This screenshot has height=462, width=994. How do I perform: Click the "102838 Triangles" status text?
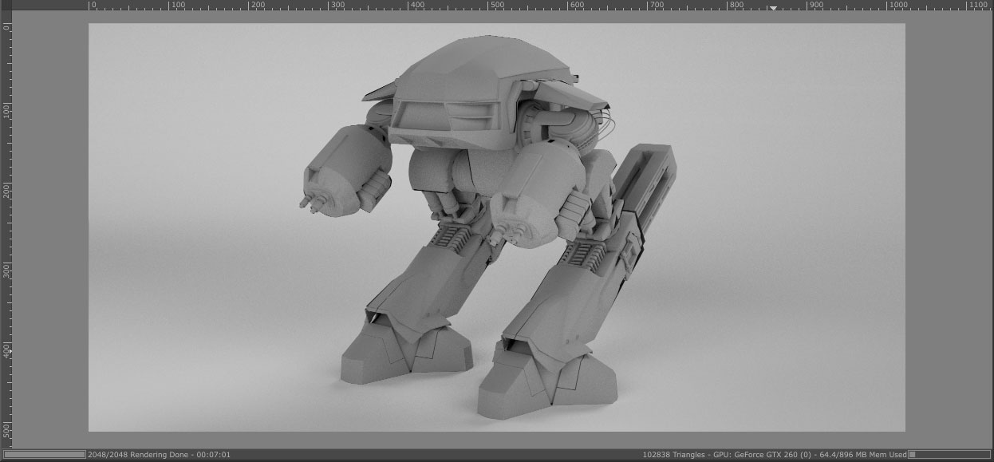pos(673,455)
